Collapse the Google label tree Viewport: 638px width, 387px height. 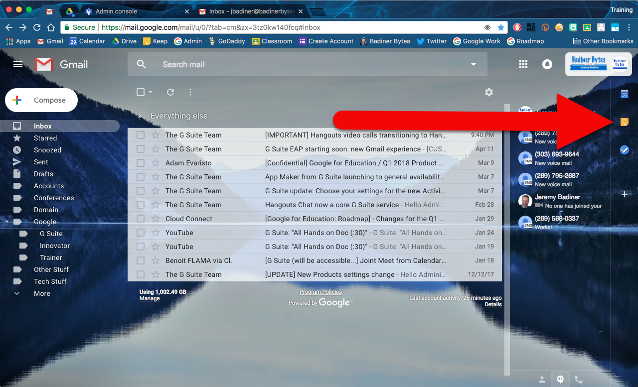pyautogui.click(x=6, y=222)
